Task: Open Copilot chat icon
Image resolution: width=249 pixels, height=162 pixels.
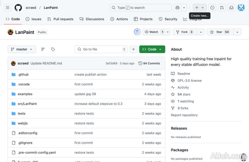Action: pyautogui.click(x=177, y=8)
